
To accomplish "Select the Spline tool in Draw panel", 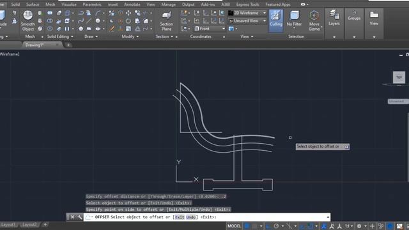I will pos(81,21).
